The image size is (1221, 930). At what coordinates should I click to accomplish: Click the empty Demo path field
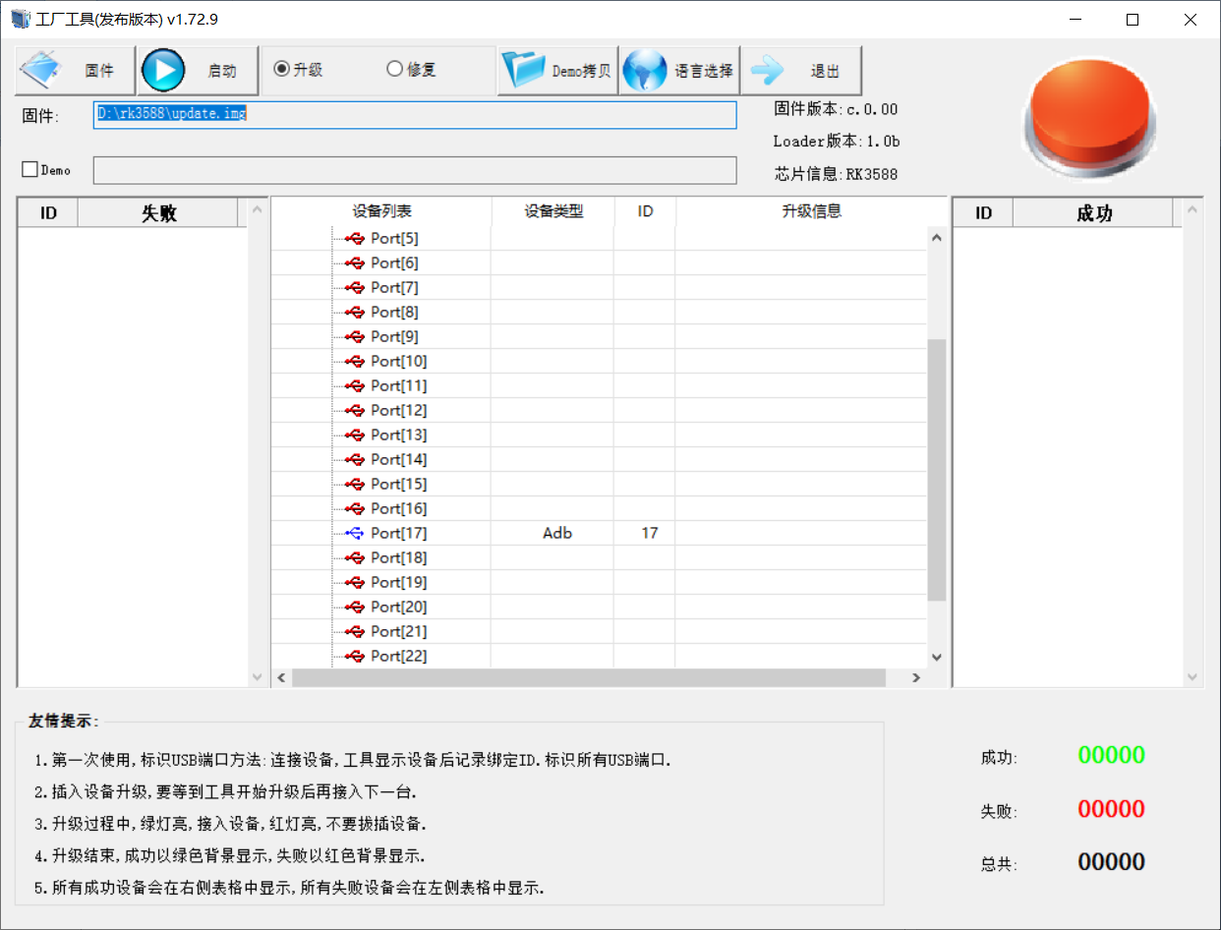[415, 170]
